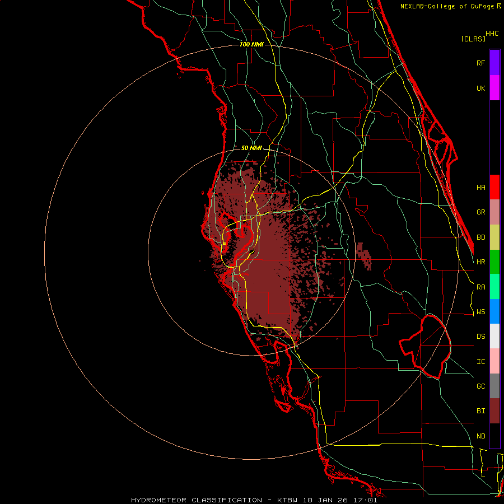Select the DS white legend swatch
Screen dimensions: 504x504
[494, 336]
